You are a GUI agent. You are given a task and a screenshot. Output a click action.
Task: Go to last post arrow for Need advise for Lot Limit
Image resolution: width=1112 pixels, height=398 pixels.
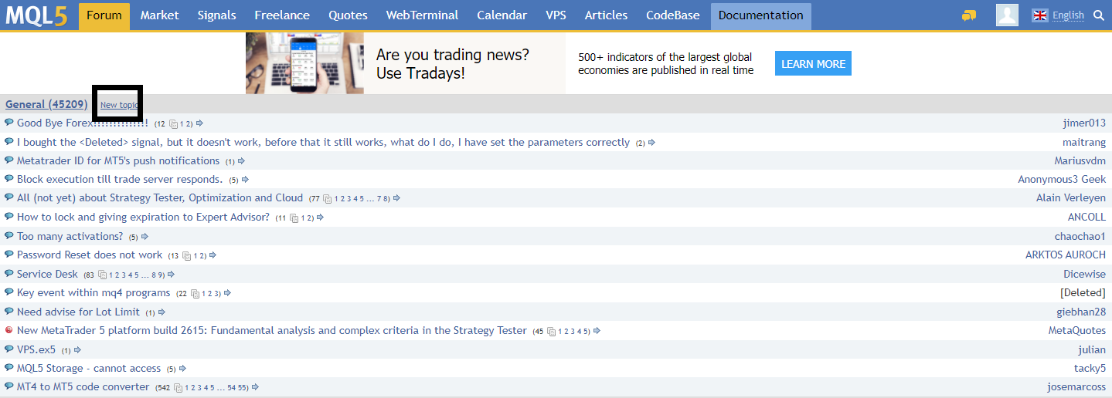pos(162,312)
